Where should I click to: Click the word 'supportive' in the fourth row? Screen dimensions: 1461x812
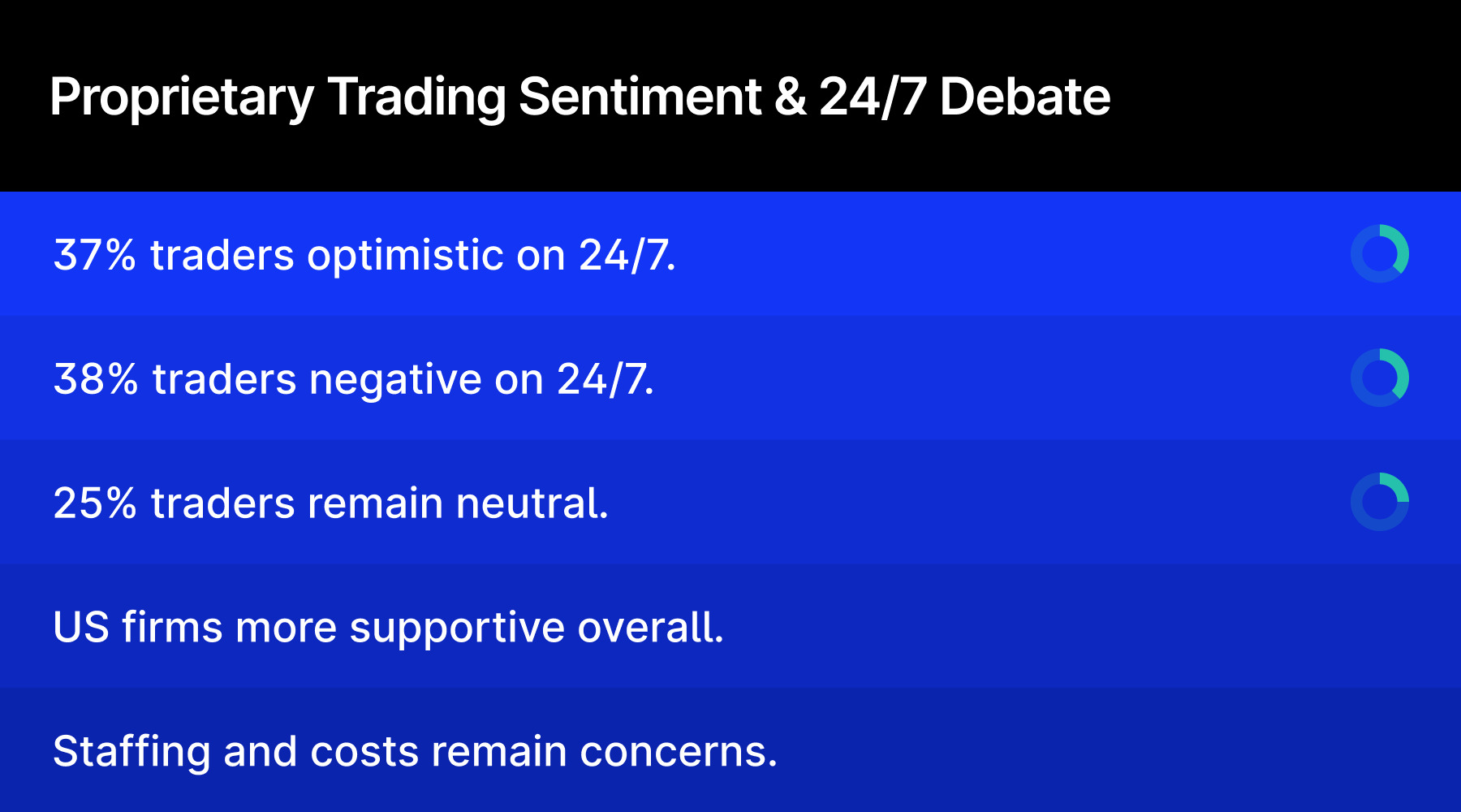point(457,627)
